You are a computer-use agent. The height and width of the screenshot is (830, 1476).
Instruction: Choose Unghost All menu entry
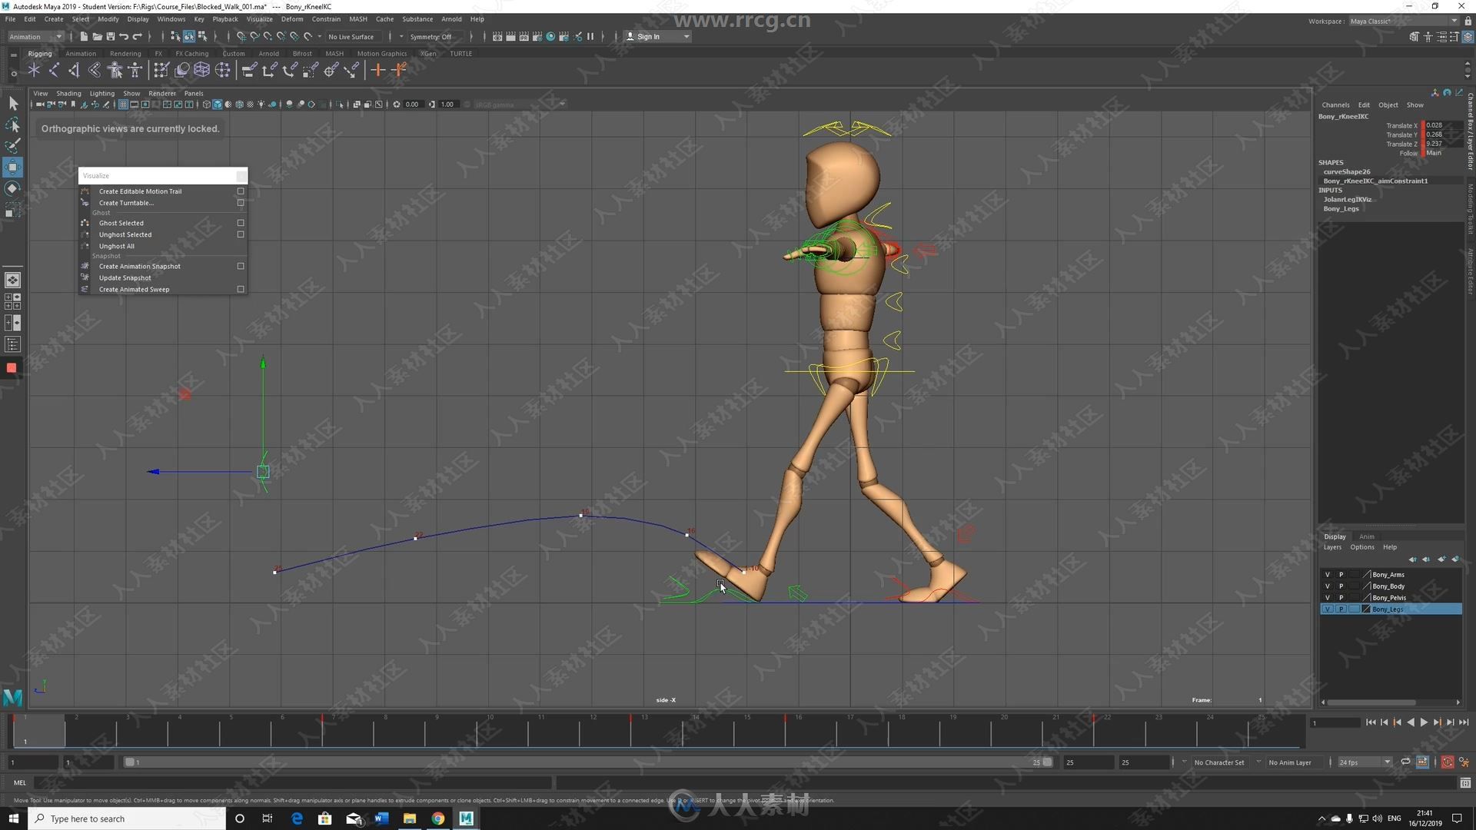[116, 247]
